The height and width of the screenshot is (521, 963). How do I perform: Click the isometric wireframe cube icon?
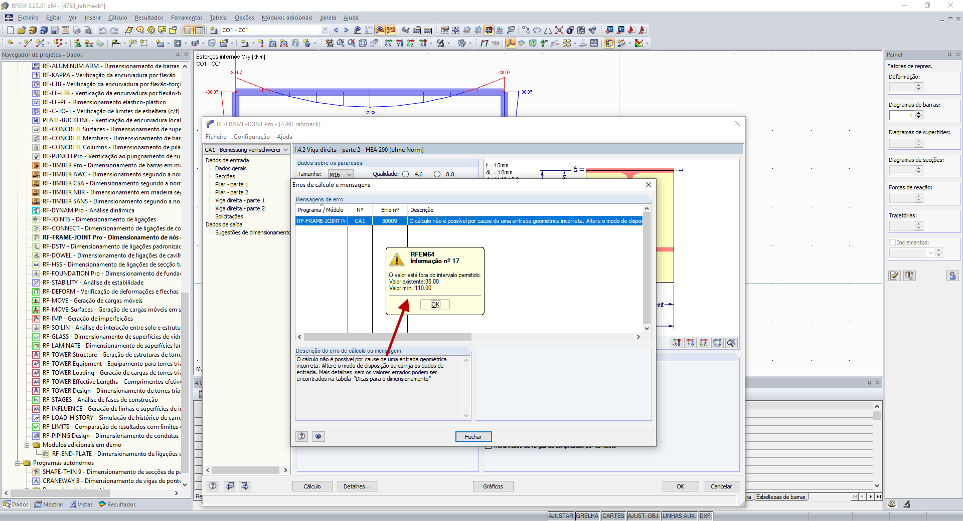click(363, 43)
